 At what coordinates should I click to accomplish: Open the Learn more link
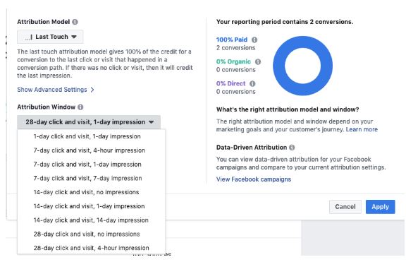pyautogui.click(x=362, y=129)
